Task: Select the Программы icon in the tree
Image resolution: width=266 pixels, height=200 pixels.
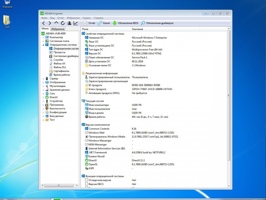Action: (x=47, y=105)
